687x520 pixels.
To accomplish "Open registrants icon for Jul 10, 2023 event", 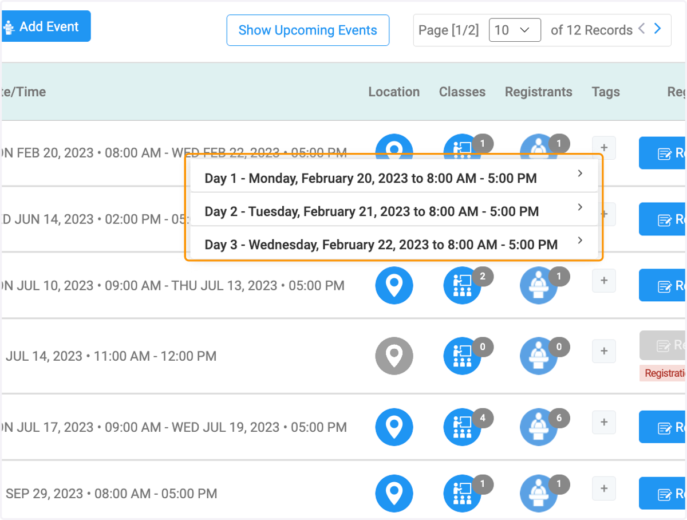I will [x=539, y=285].
